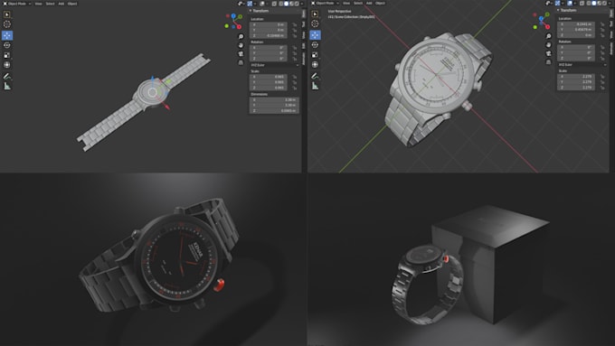
Task: Enable rendered shading mode in left viewport
Action: point(297,4)
